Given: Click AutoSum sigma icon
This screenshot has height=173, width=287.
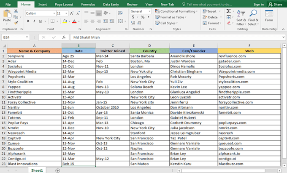Looking at the screenshot, I should point(228,11).
